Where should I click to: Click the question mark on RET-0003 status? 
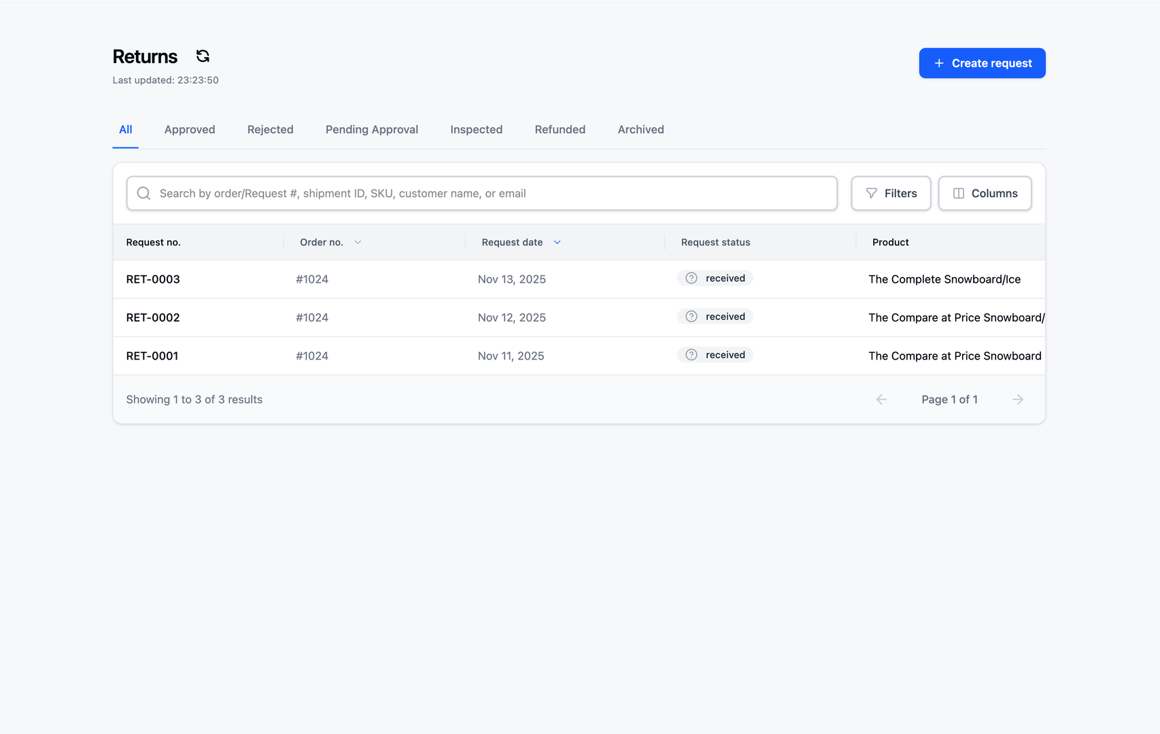pos(692,277)
